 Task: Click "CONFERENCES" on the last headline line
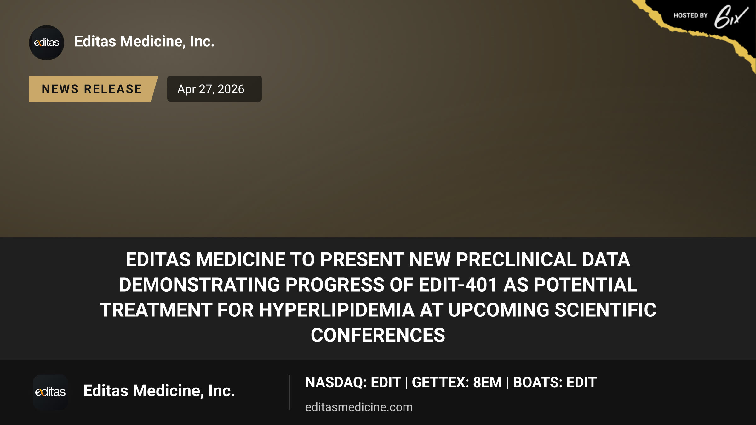378,335
